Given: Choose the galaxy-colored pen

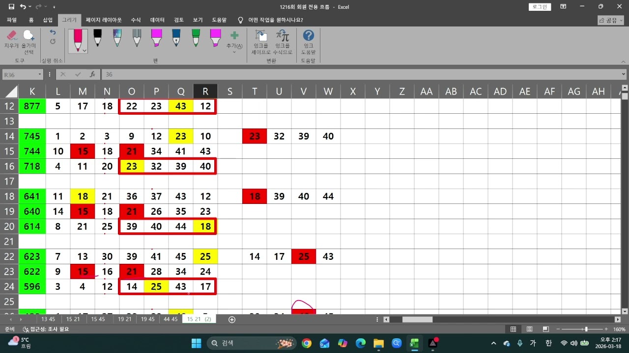Looking at the screenshot, I should (x=117, y=38).
